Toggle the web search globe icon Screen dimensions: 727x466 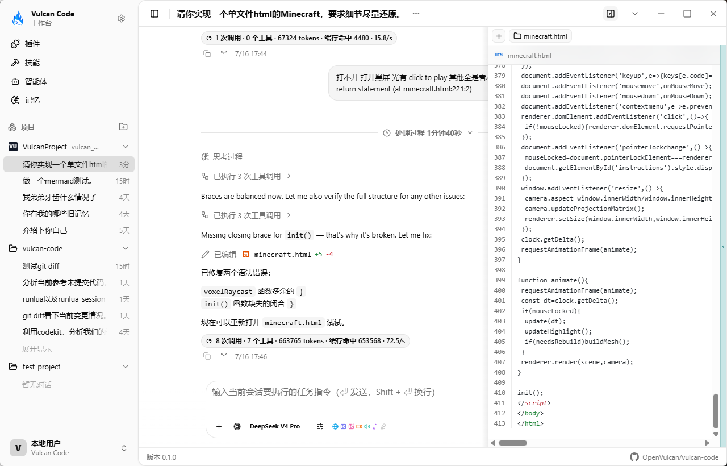pyautogui.click(x=335, y=426)
